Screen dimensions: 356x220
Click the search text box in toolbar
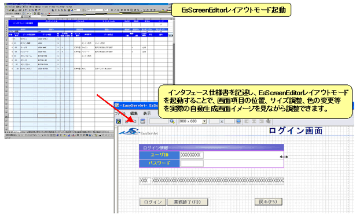[159, 121]
